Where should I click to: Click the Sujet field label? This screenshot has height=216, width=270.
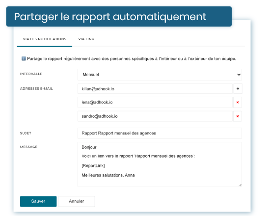click(x=26, y=133)
